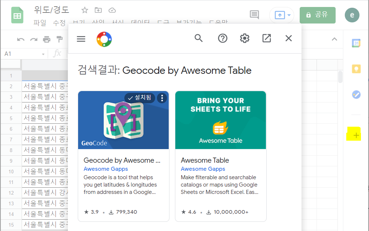
Task: Open the Awesome Table card title
Action: pyautogui.click(x=205, y=160)
